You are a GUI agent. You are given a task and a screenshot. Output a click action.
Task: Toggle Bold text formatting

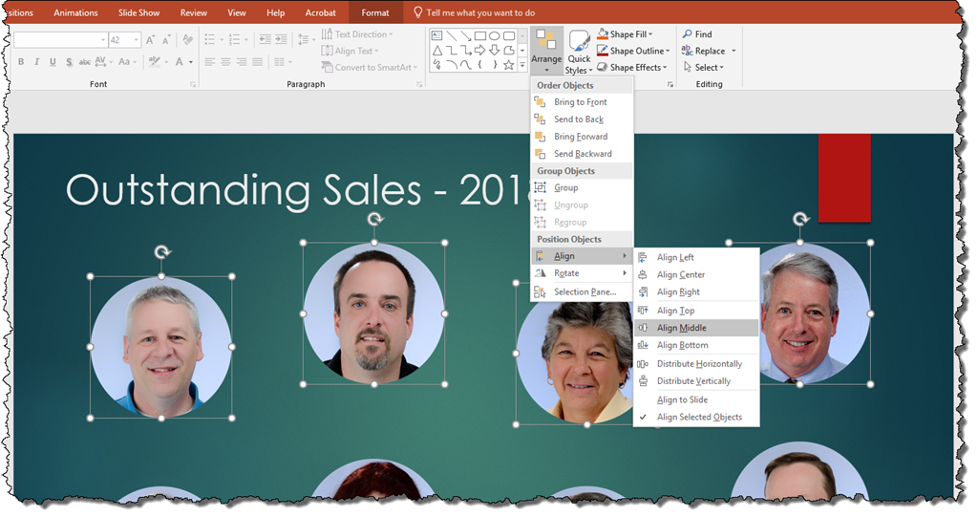point(21,62)
